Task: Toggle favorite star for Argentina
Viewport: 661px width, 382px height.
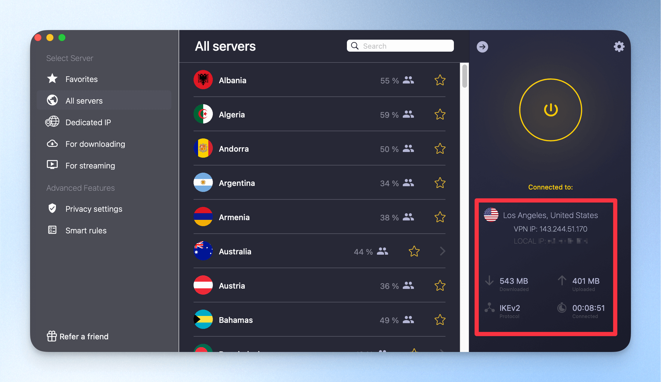Action: pyautogui.click(x=440, y=183)
